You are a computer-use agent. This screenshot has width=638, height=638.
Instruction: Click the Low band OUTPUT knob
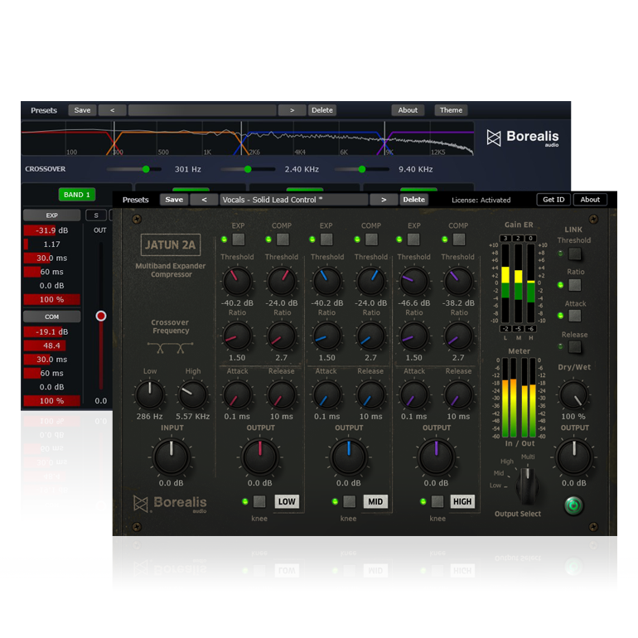[x=260, y=457]
